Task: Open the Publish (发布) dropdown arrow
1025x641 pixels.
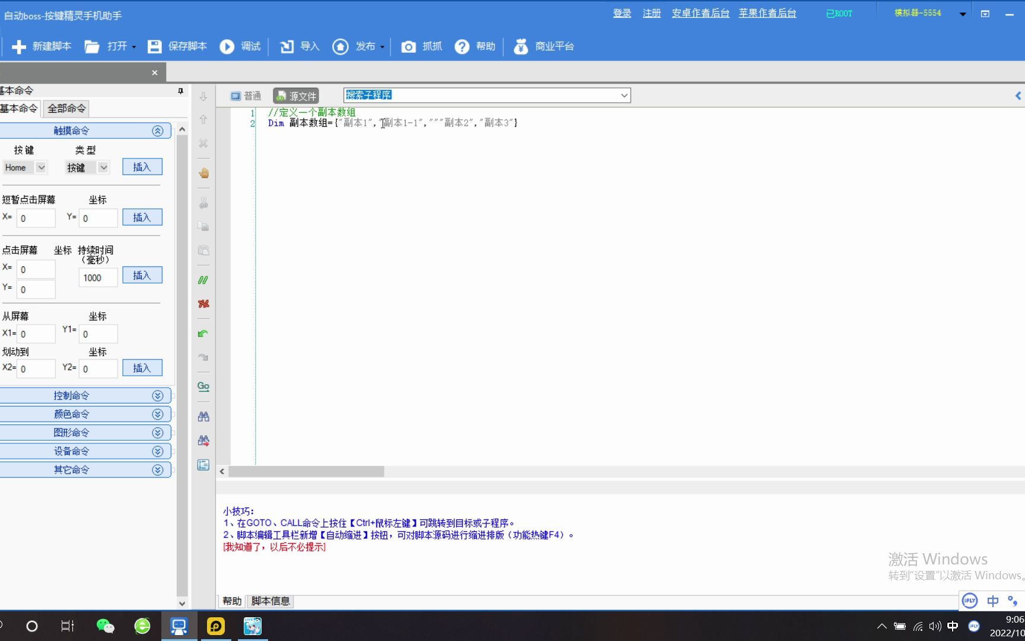Action: tap(382, 47)
